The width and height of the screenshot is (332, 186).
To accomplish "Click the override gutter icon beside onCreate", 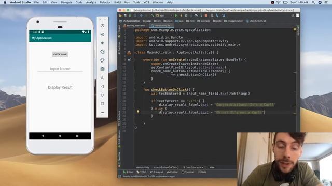I will pyautogui.click(x=129, y=60).
